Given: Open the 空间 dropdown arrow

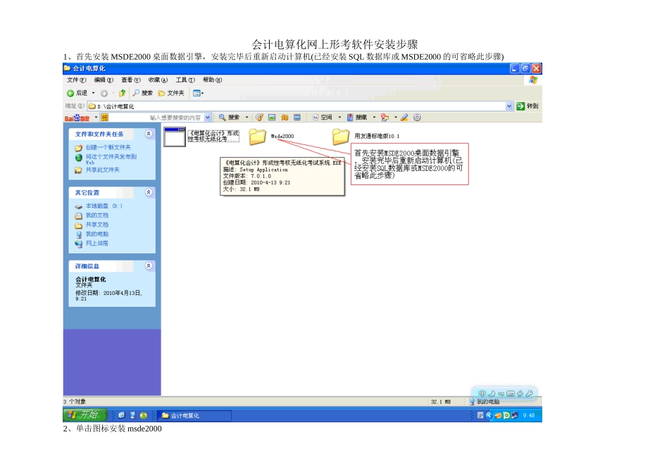Looking at the screenshot, I should (x=339, y=118).
